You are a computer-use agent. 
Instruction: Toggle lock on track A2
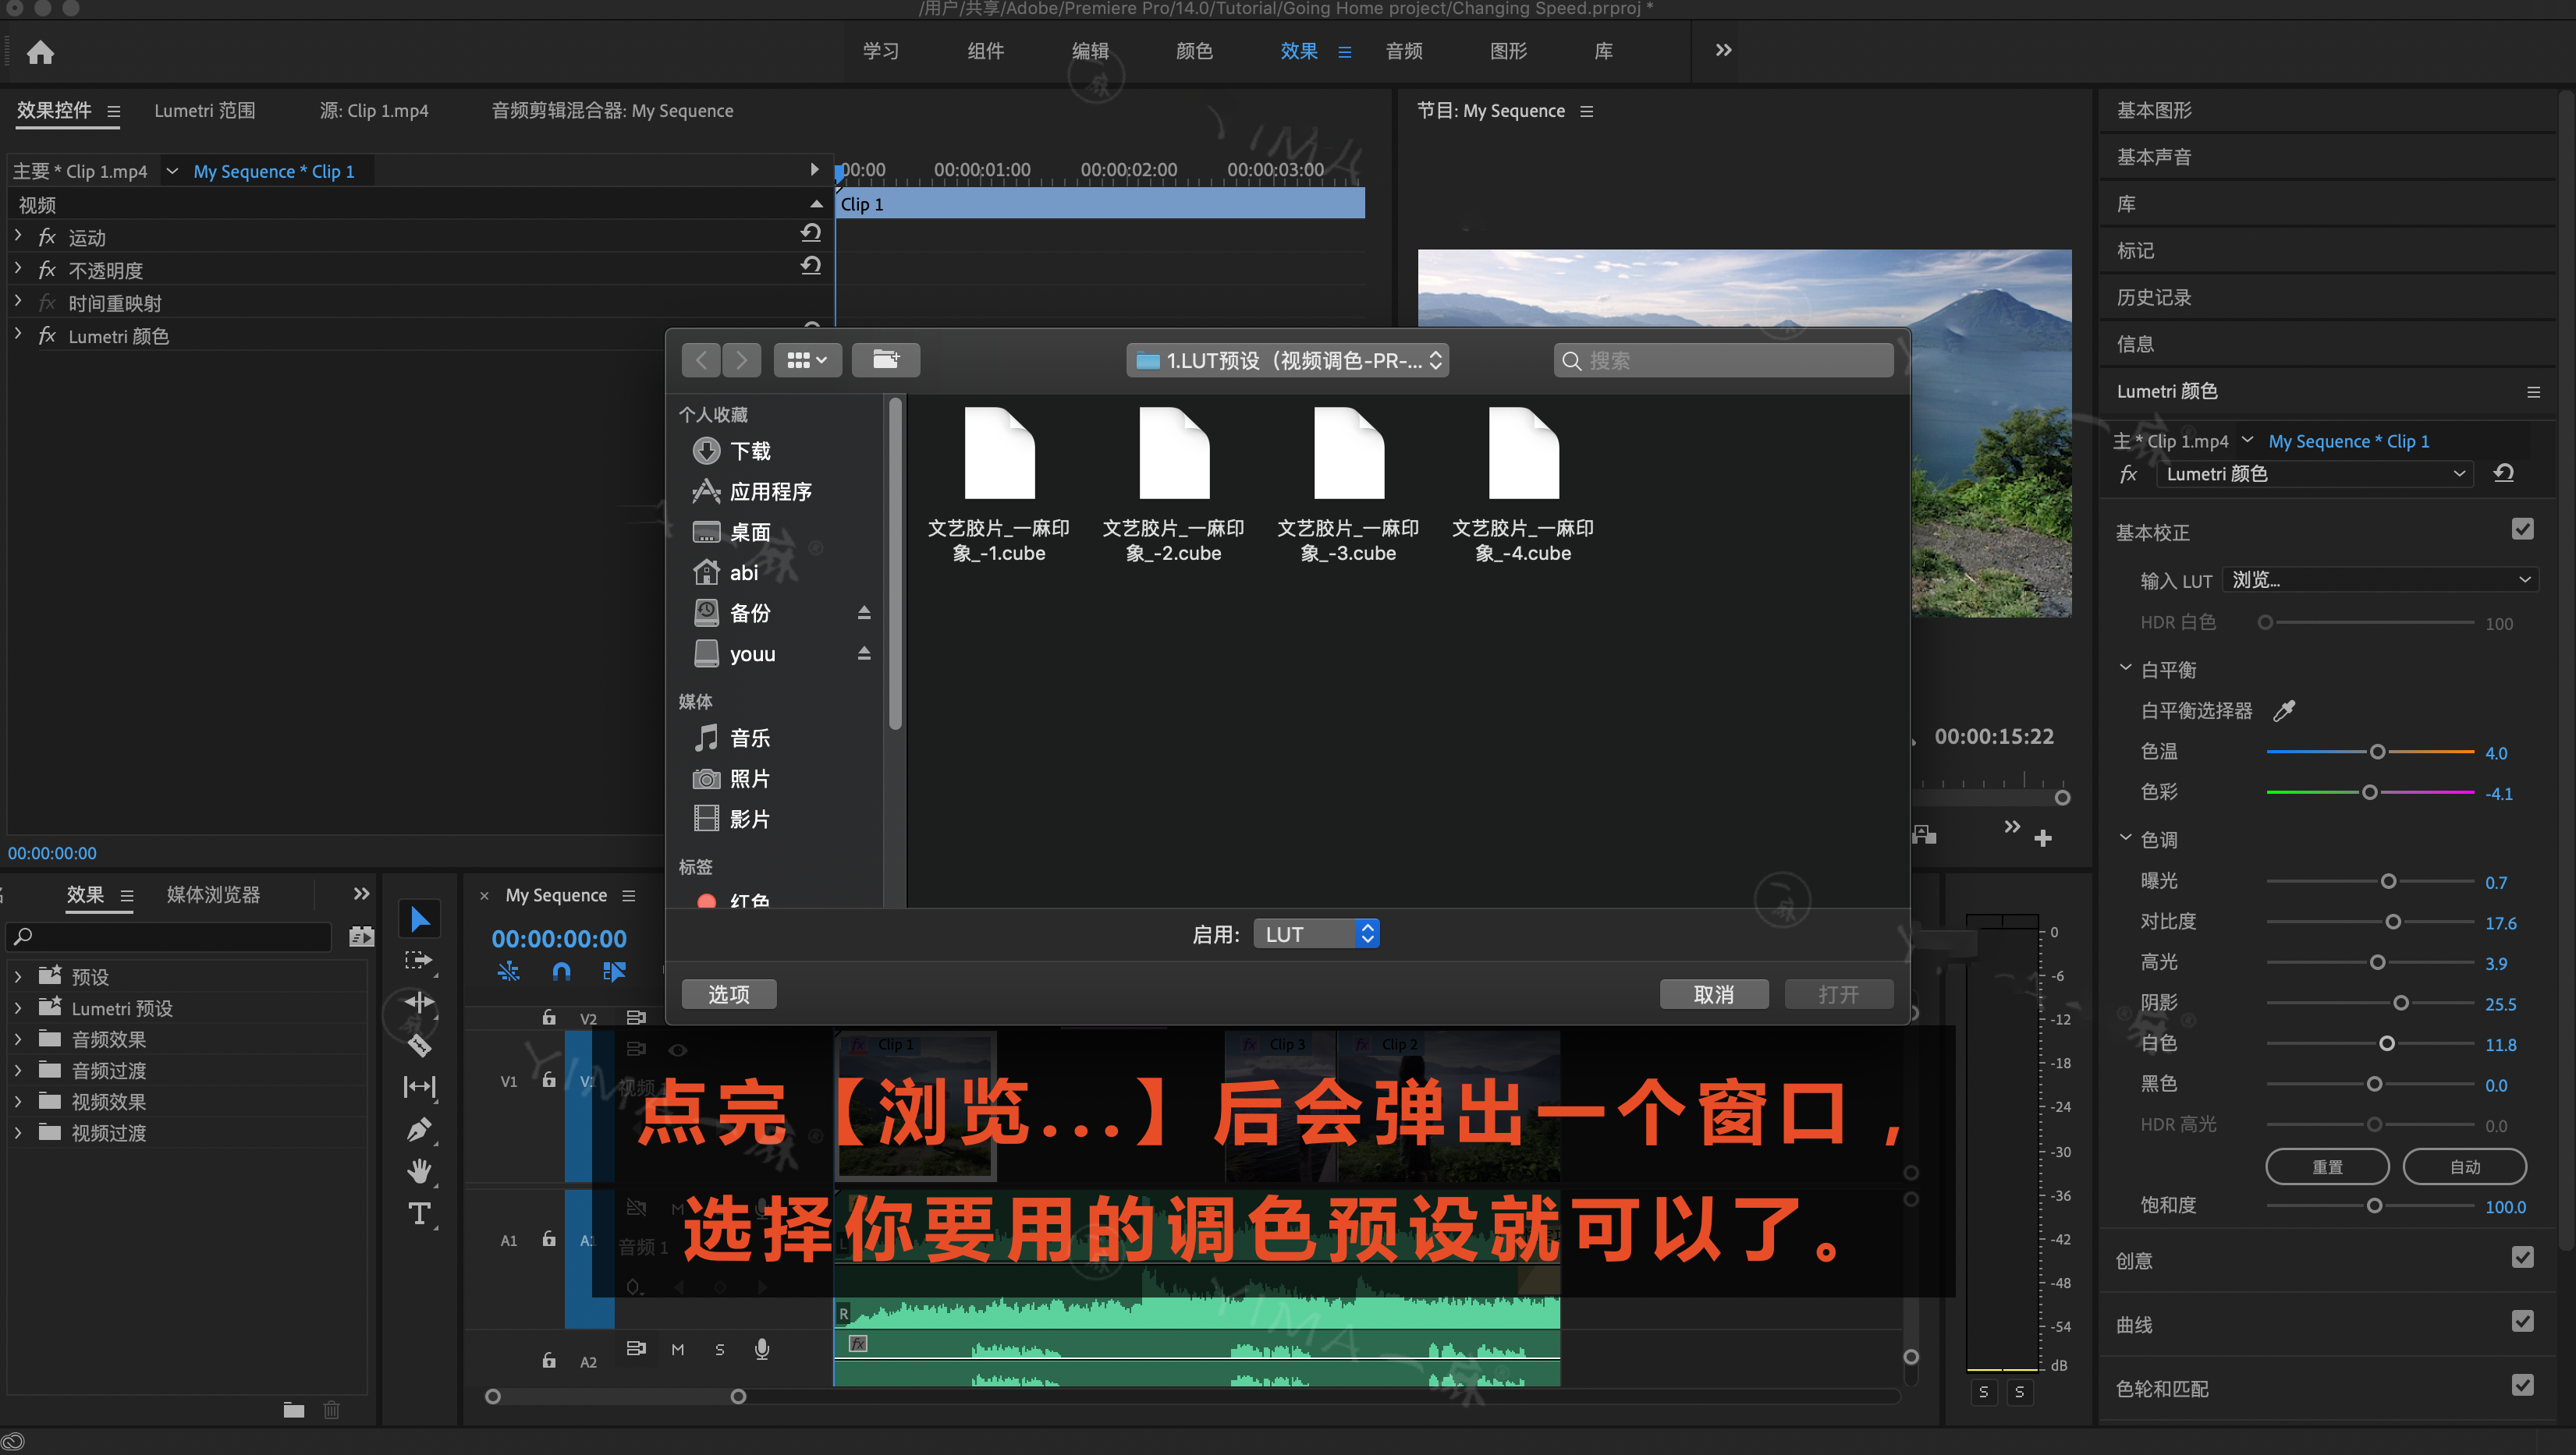(x=549, y=1360)
